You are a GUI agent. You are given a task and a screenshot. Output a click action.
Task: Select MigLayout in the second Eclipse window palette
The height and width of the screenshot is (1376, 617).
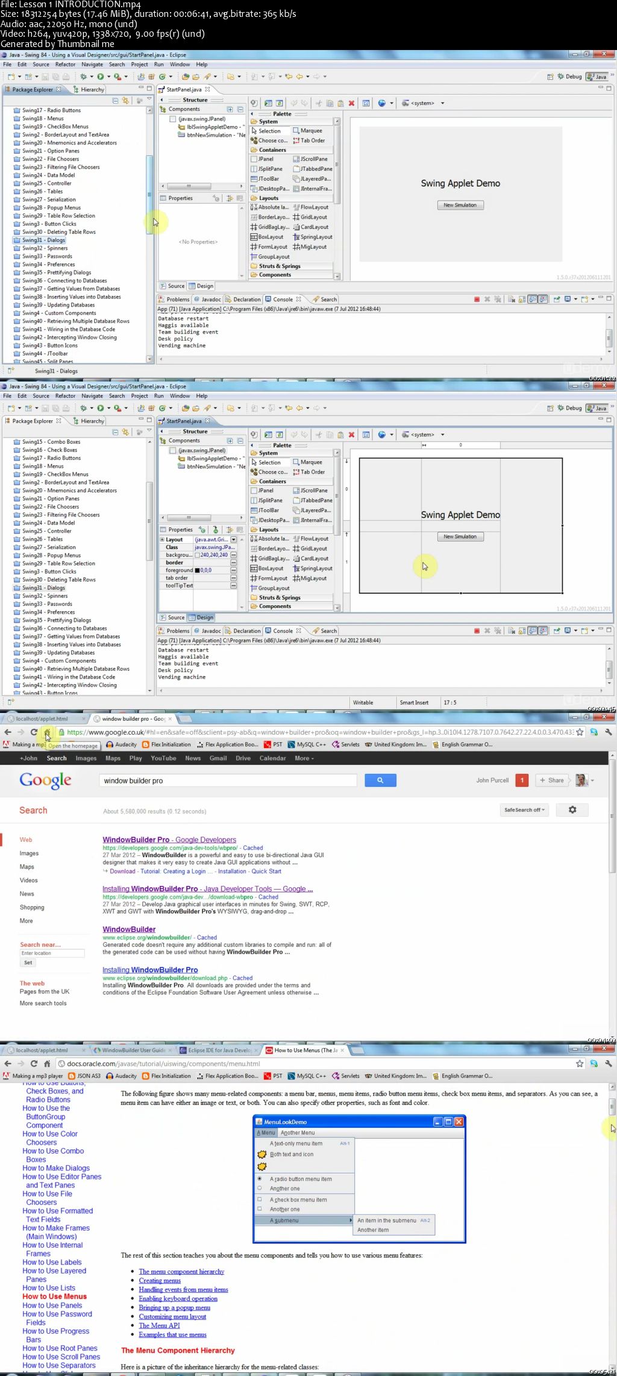click(310, 579)
